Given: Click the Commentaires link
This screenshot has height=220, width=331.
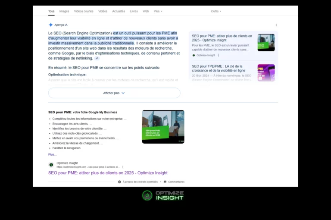Looking at the screenshot, I should coord(176,182).
